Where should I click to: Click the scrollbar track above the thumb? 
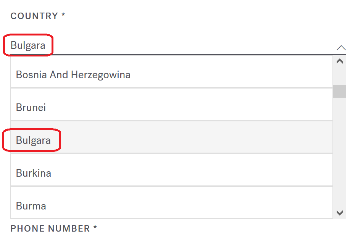(340, 76)
